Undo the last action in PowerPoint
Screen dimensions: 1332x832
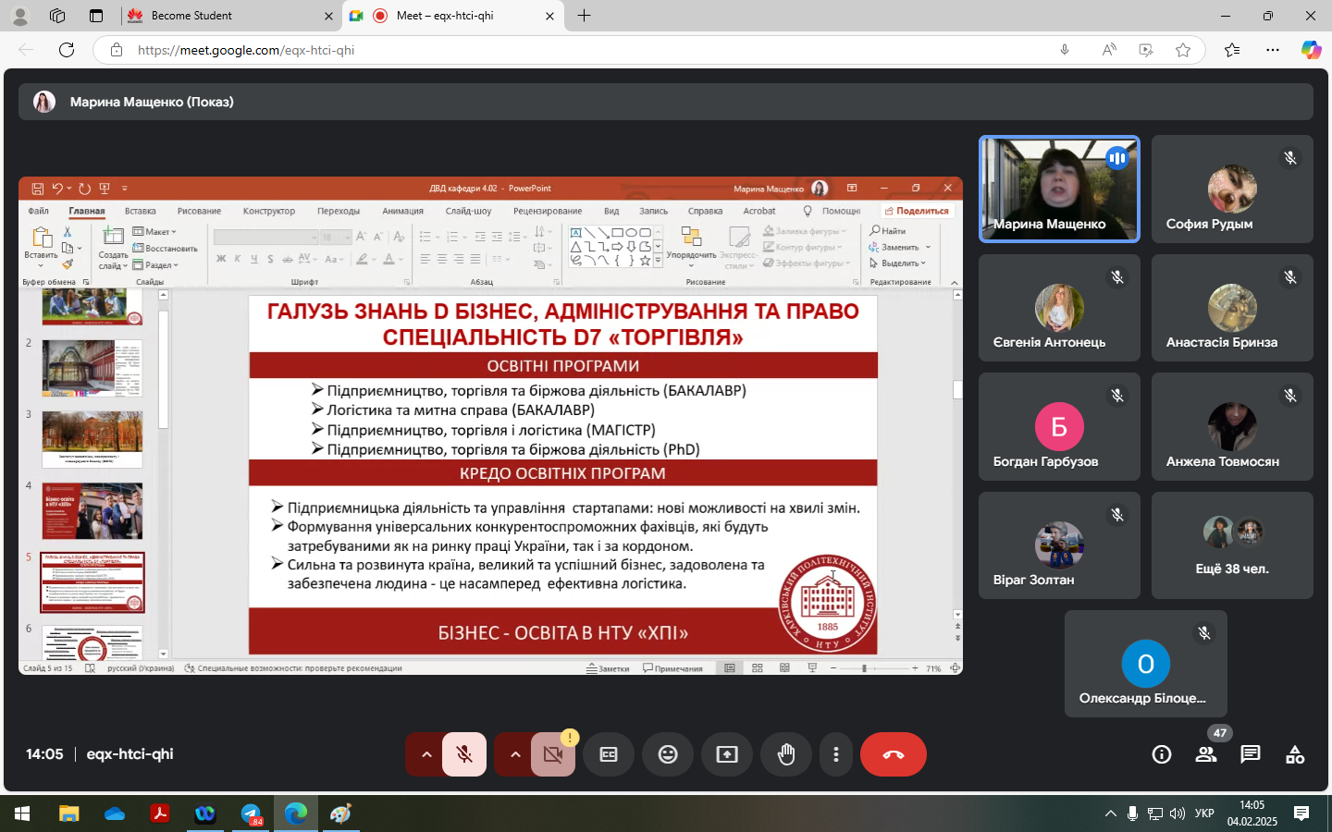pyautogui.click(x=57, y=189)
